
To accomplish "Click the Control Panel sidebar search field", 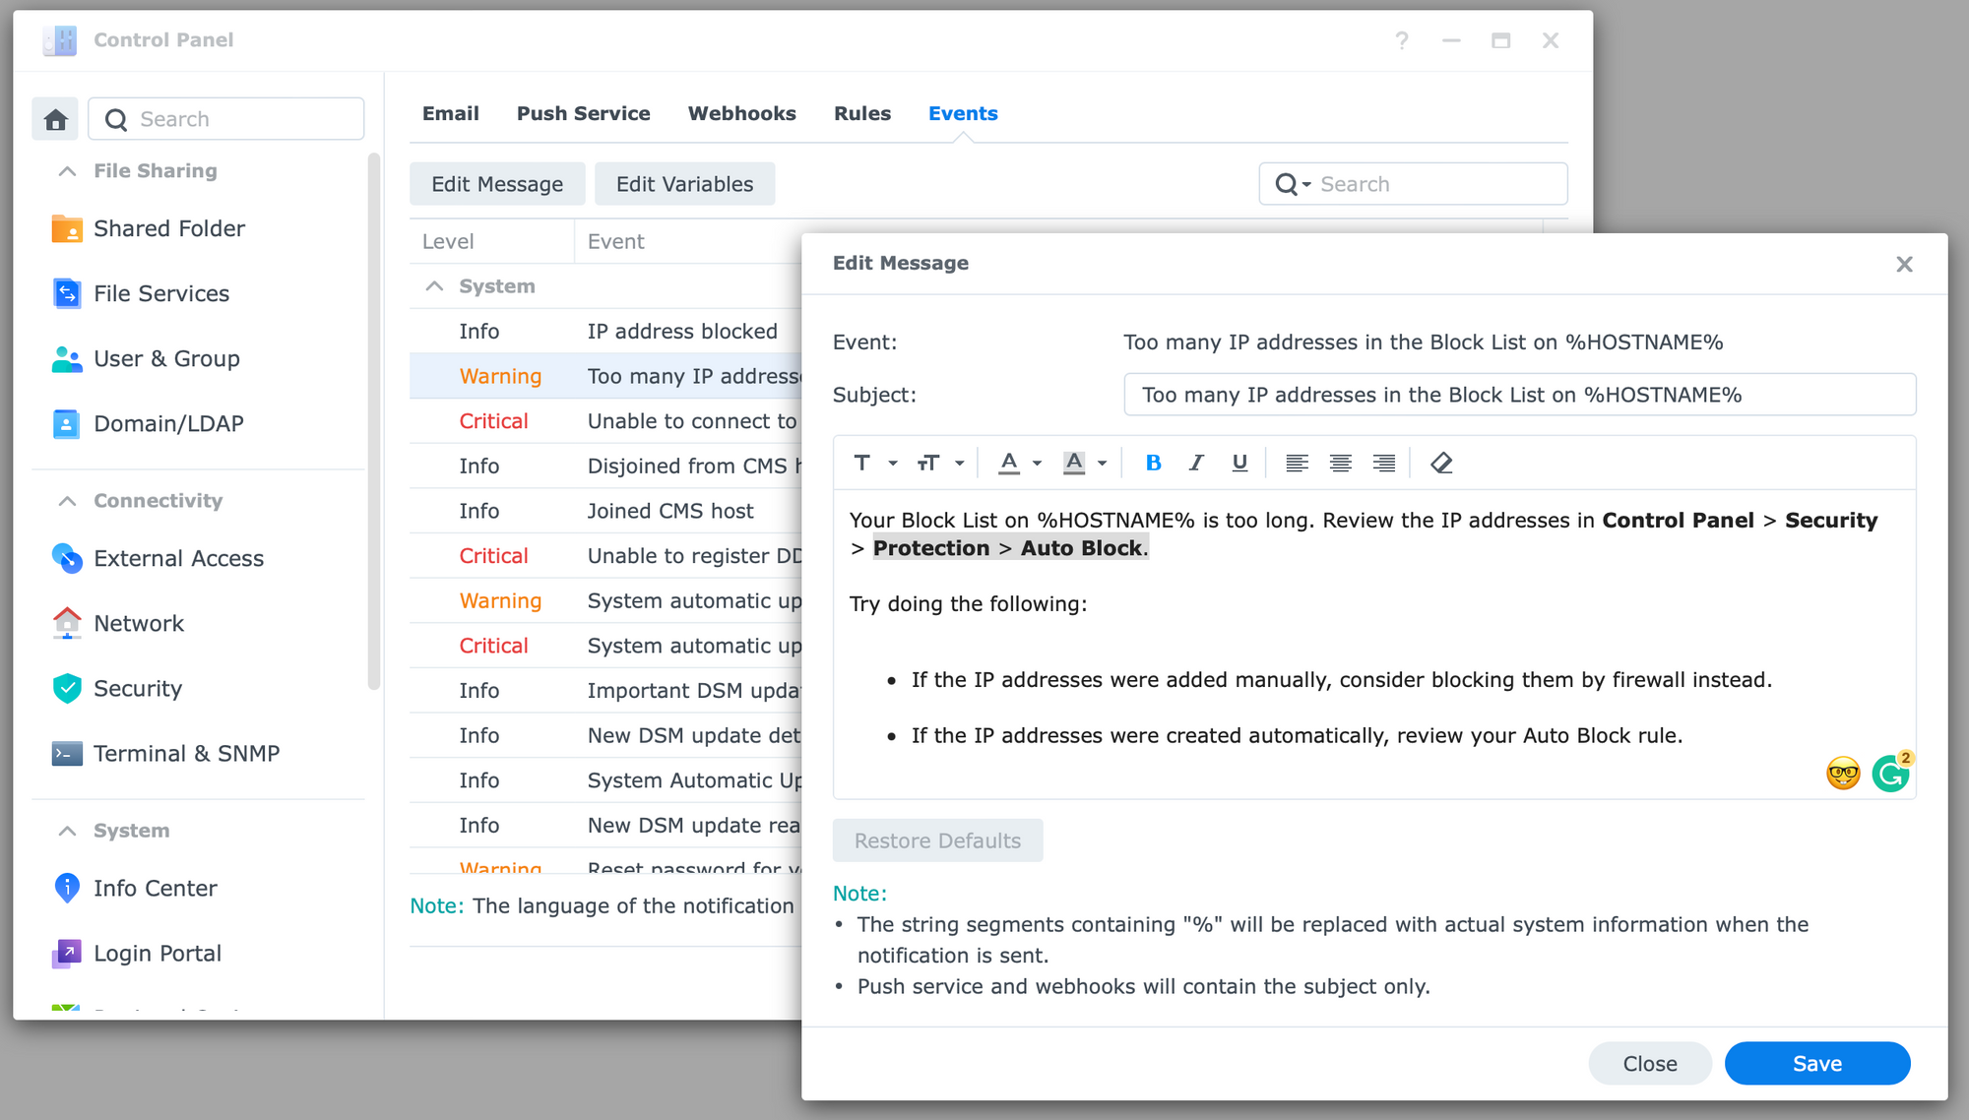I will click(x=226, y=119).
